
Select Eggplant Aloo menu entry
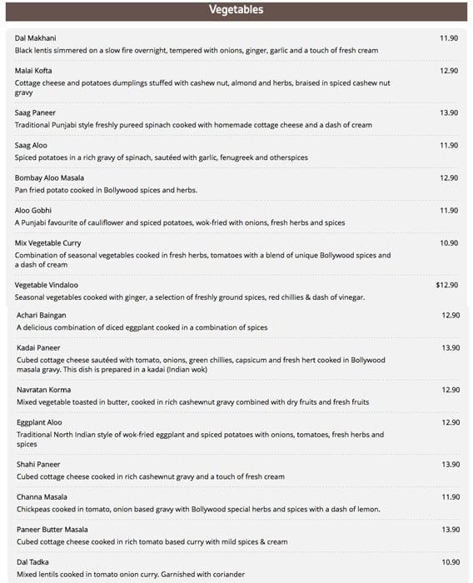39,422
